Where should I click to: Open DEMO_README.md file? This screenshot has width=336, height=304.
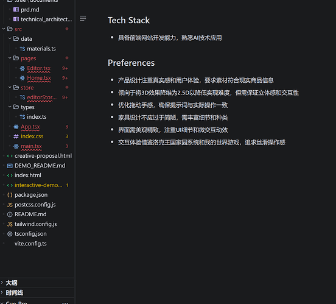click(40, 166)
